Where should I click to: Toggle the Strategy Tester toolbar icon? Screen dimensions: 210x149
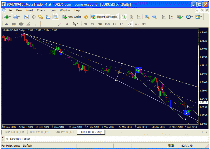click(x=55, y=17)
